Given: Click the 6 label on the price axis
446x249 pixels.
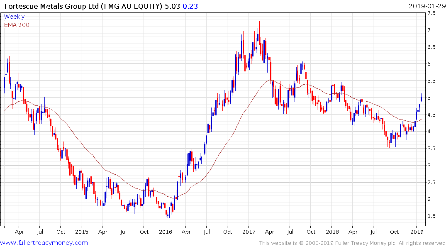Looking at the screenshot, I should tap(429, 64).
